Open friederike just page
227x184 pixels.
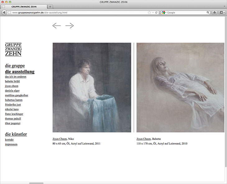coord(13,104)
